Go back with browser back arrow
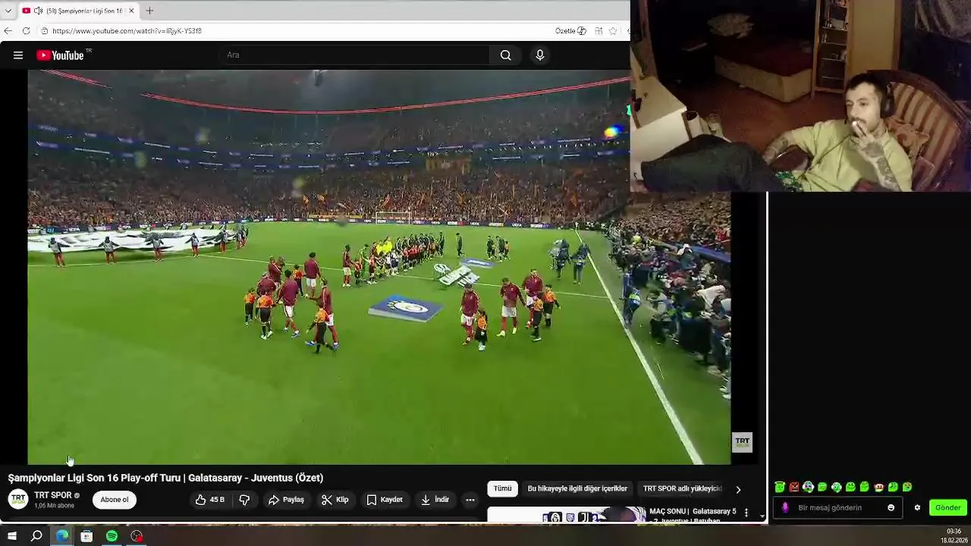This screenshot has width=971, height=546. (8, 31)
